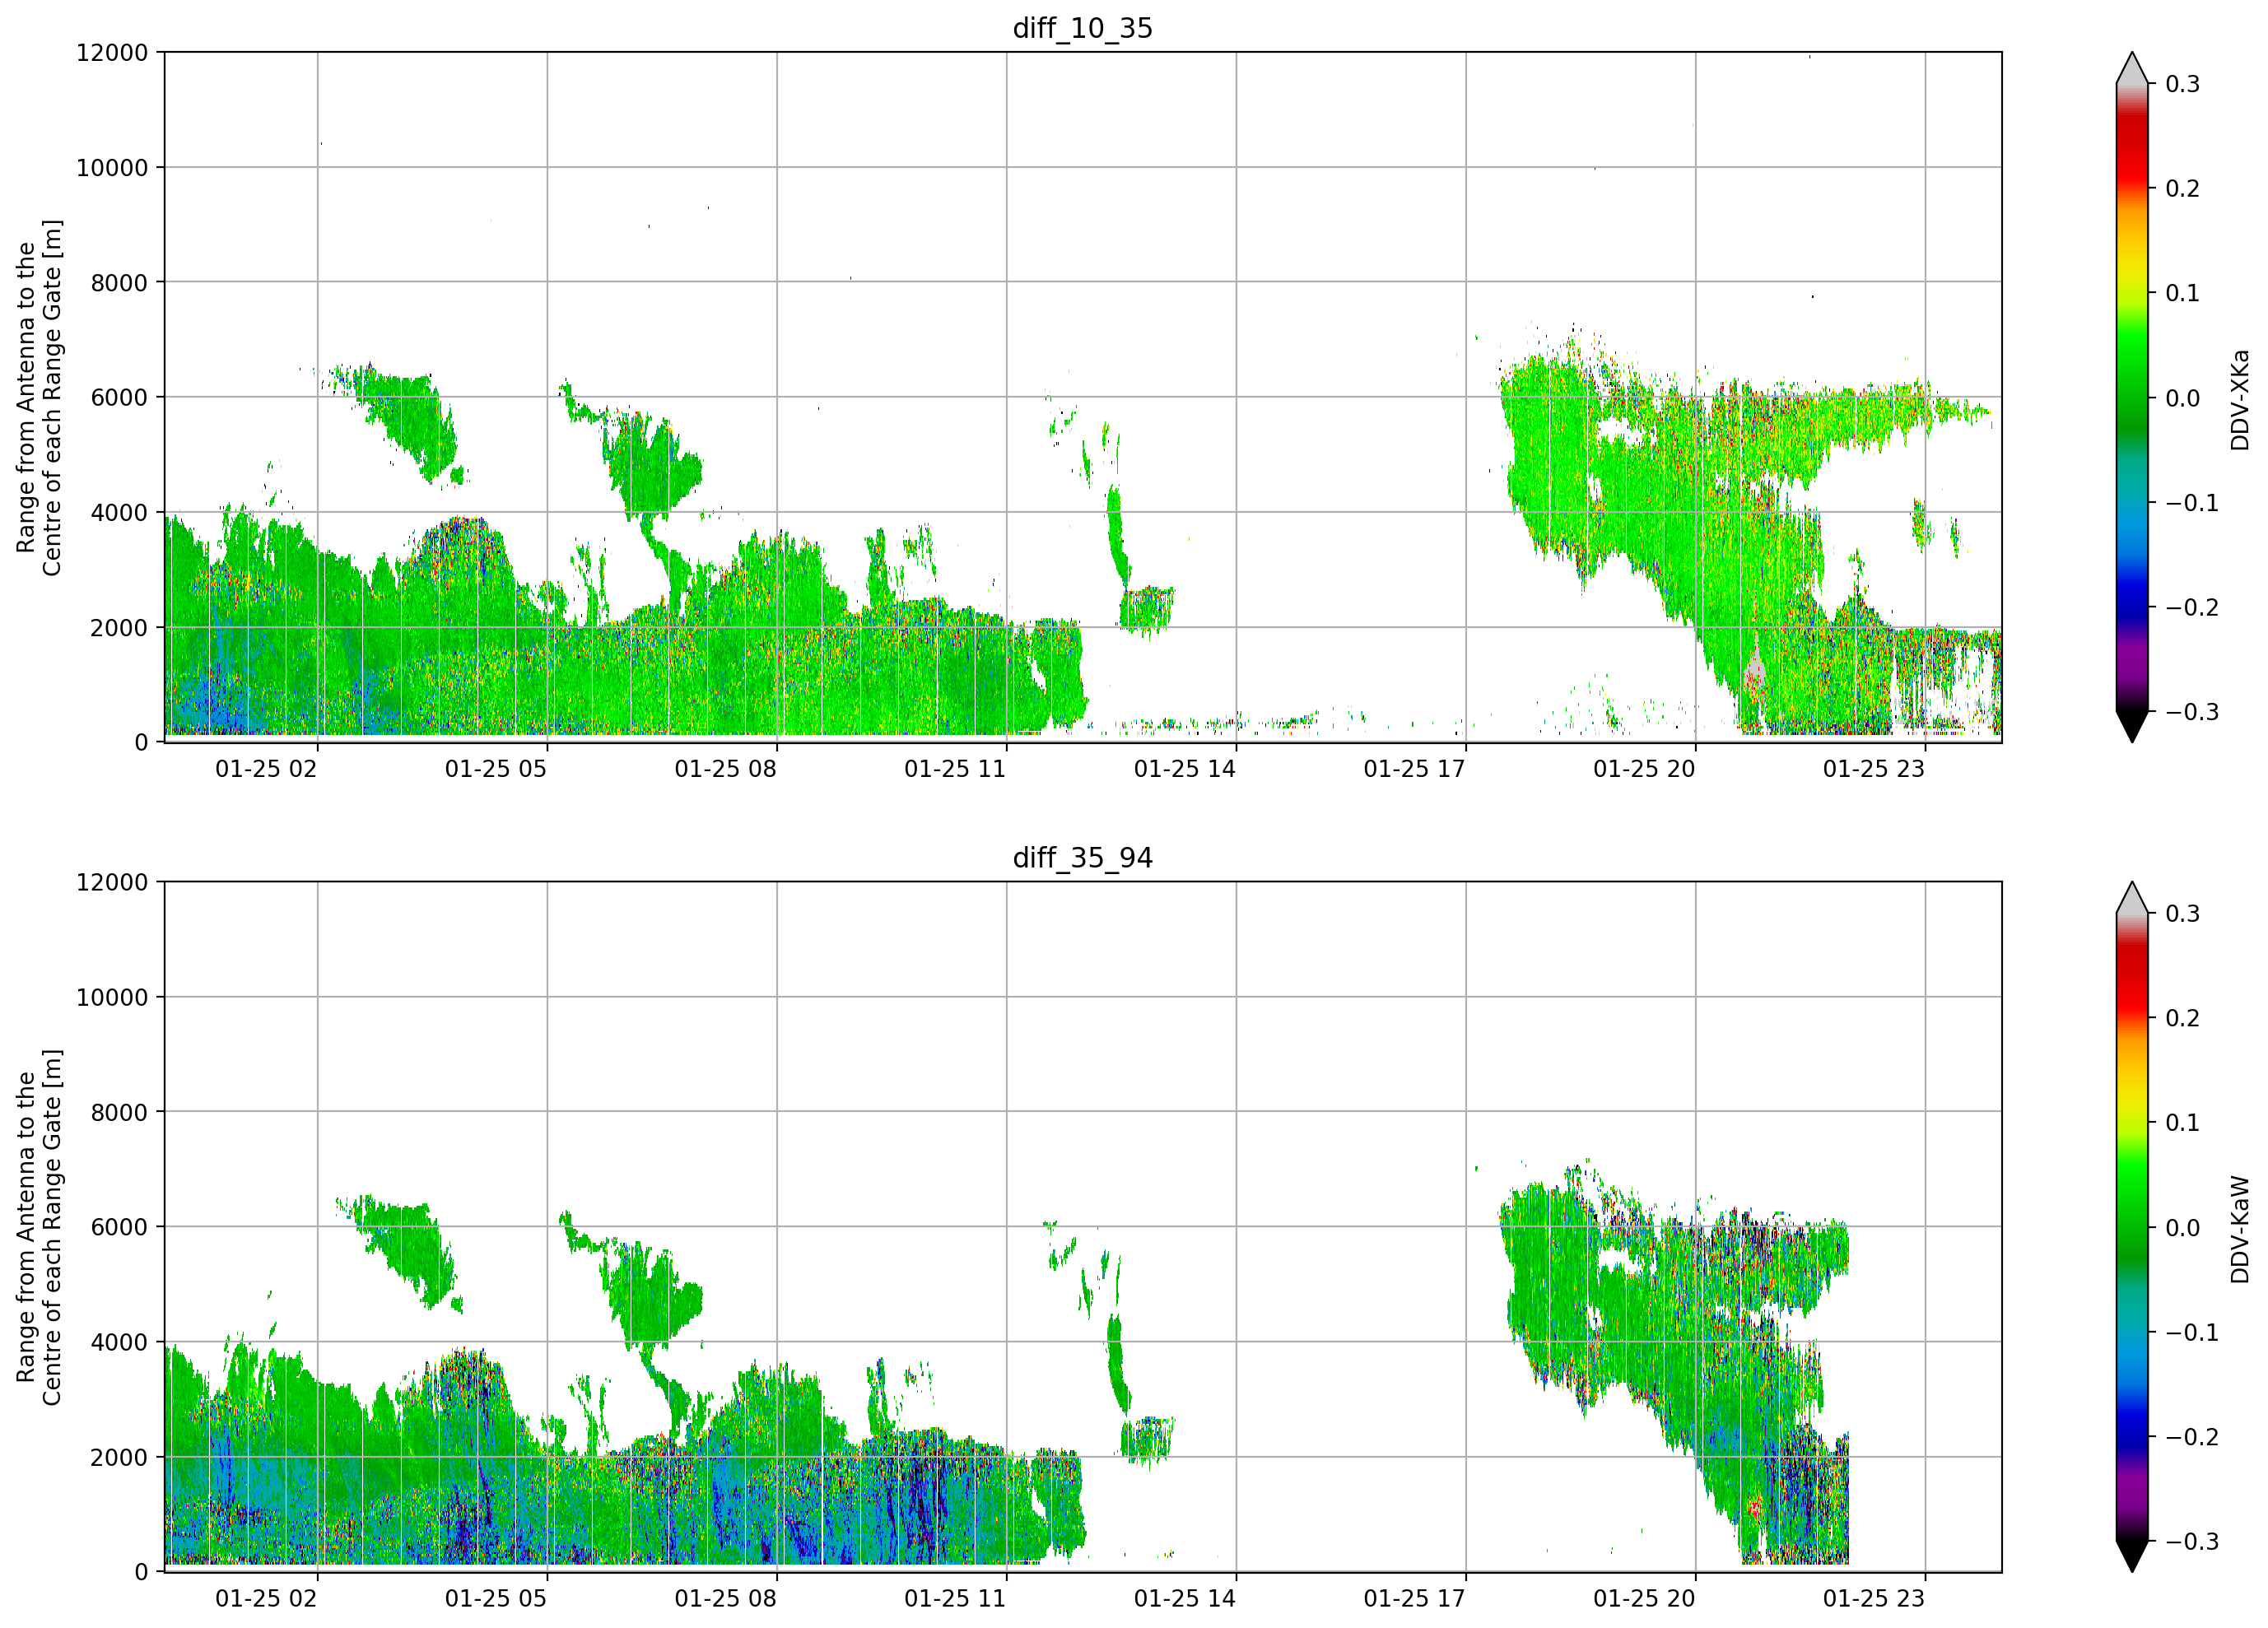Click the −0.3 tick on the DDV-KaW colorbar
This screenshot has width=2268, height=1628.
point(2191,1541)
